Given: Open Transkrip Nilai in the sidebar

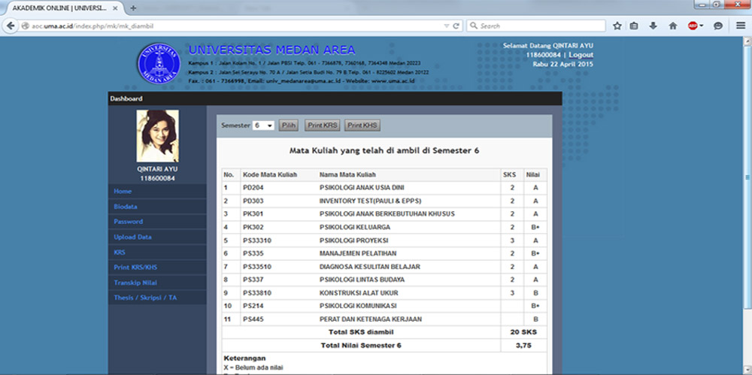Looking at the screenshot, I should coord(135,283).
